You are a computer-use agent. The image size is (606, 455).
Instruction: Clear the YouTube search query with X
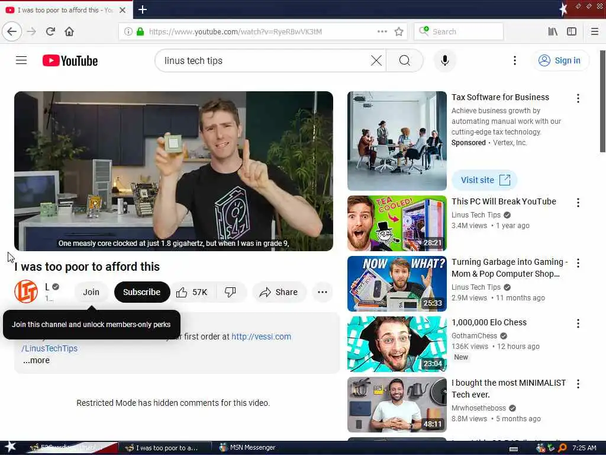coord(376,60)
